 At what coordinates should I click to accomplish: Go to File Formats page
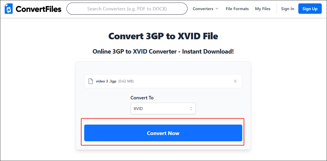237,9
